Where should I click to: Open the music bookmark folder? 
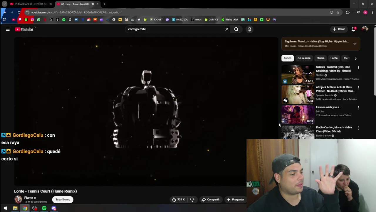197,20
